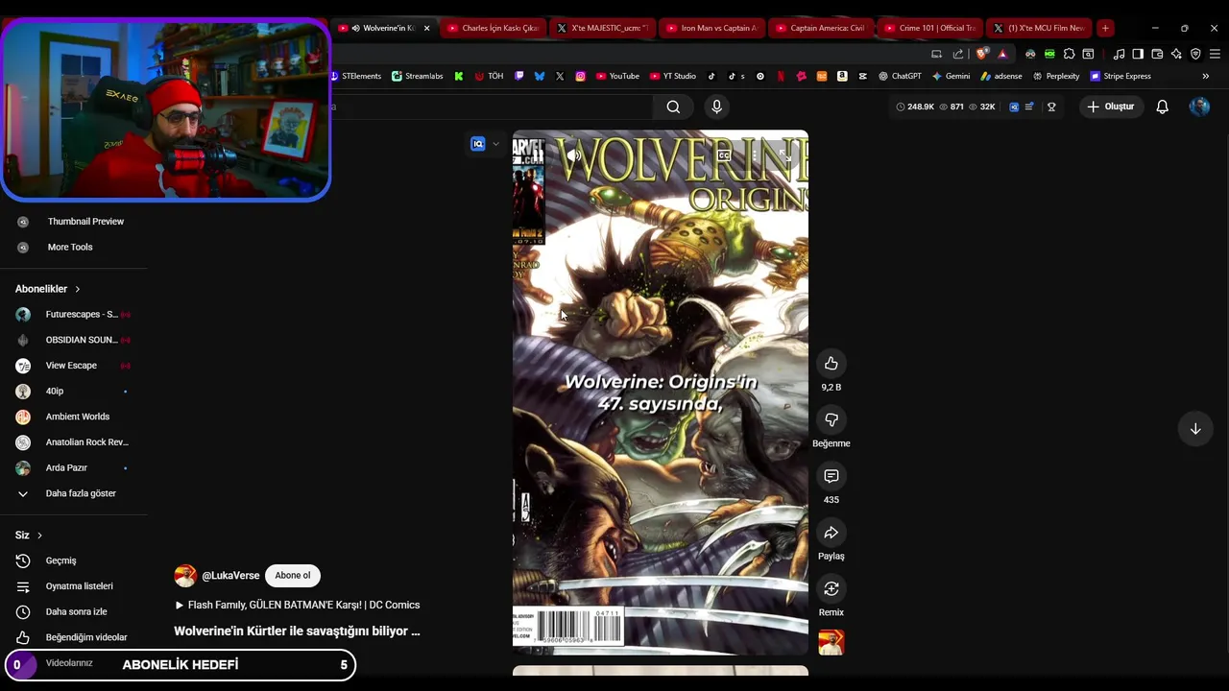Open the account avatar menu

point(1199,107)
